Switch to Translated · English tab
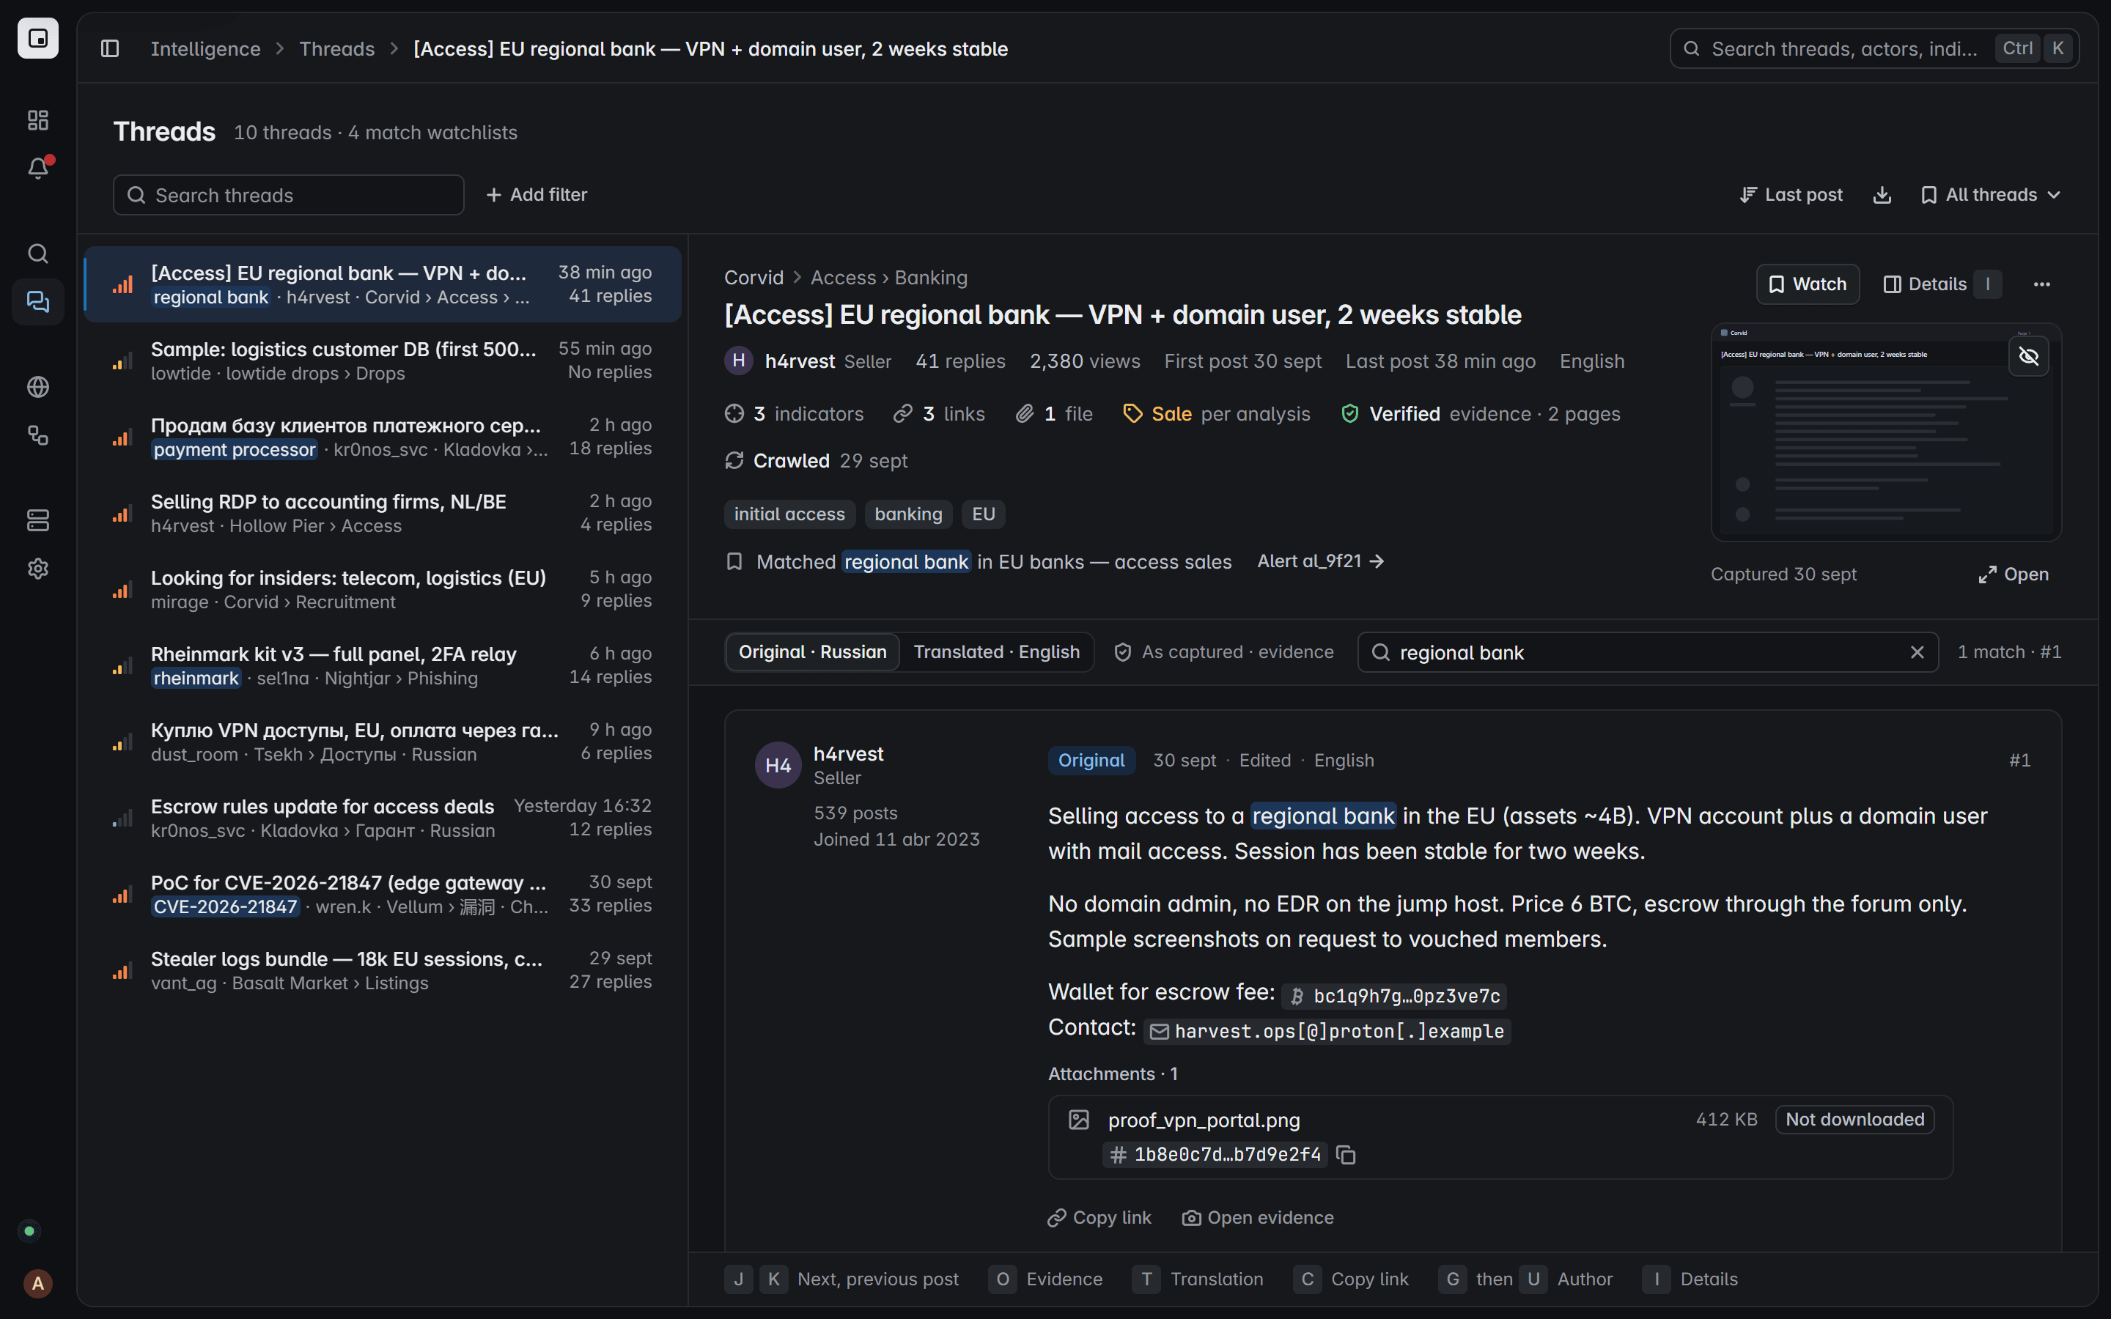This screenshot has width=2111, height=1319. coord(996,652)
